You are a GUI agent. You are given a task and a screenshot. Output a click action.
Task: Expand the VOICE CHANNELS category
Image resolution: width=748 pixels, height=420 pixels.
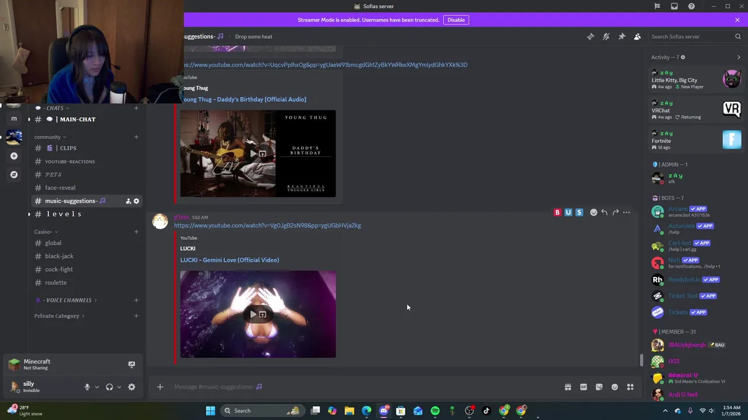[x=66, y=300]
